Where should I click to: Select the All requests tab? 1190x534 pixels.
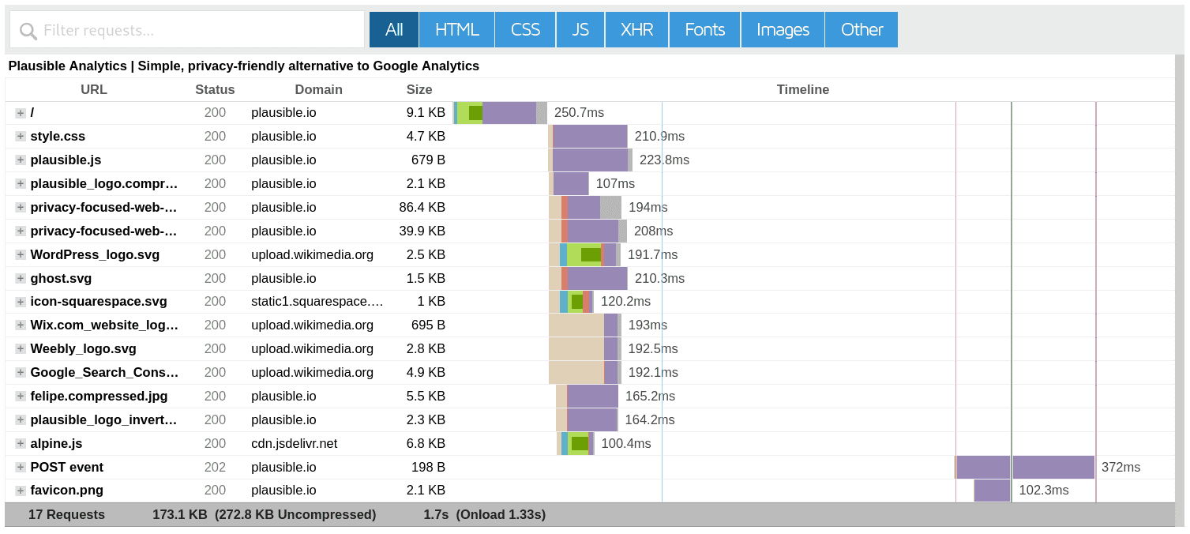[393, 28]
